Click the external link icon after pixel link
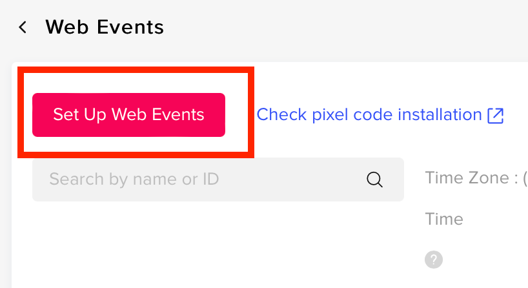This screenshot has height=288, width=528. click(x=496, y=116)
